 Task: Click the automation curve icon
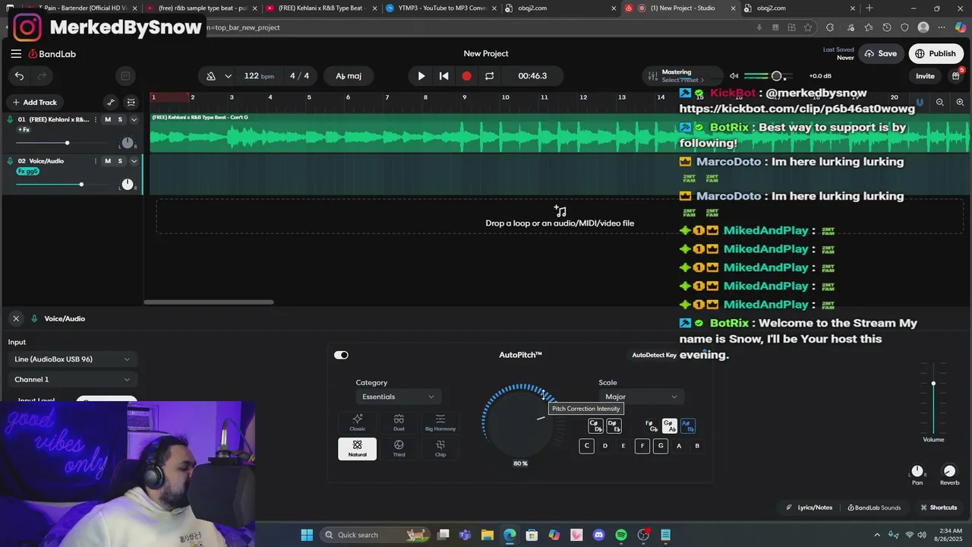[x=111, y=103]
